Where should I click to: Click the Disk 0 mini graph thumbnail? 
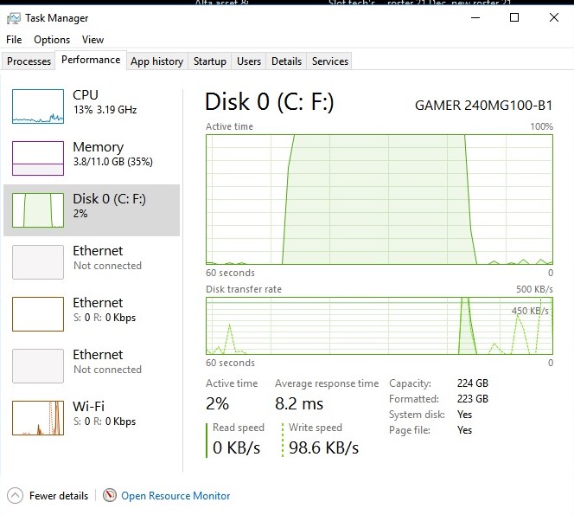(x=38, y=210)
